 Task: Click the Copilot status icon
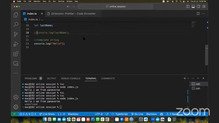click(162, 114)
